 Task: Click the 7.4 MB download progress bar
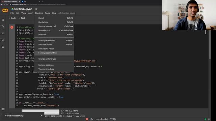click(x=40, y=111)
